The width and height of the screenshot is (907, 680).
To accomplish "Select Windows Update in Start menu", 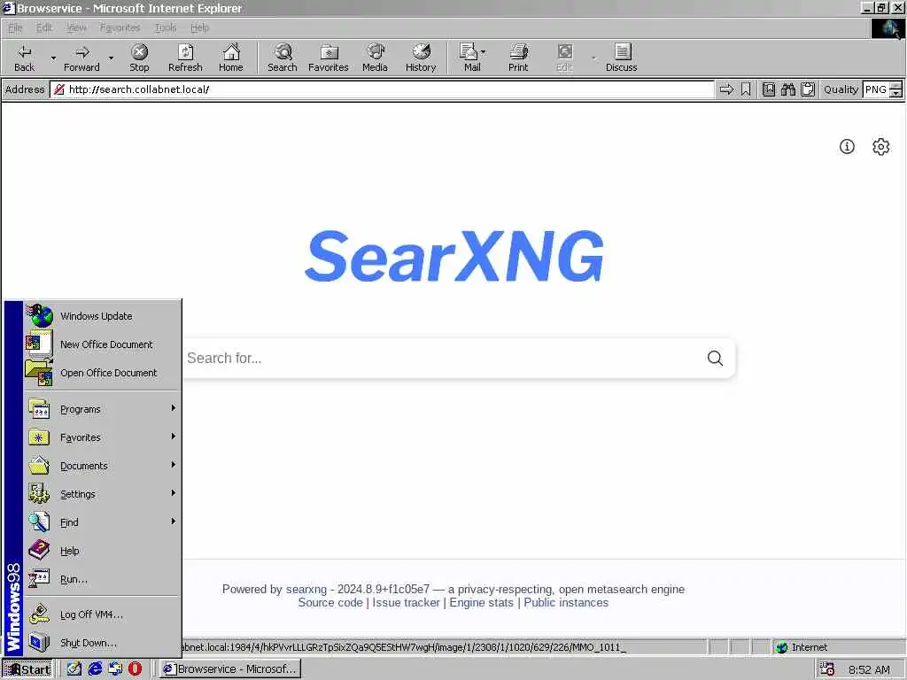I will 102,316.
